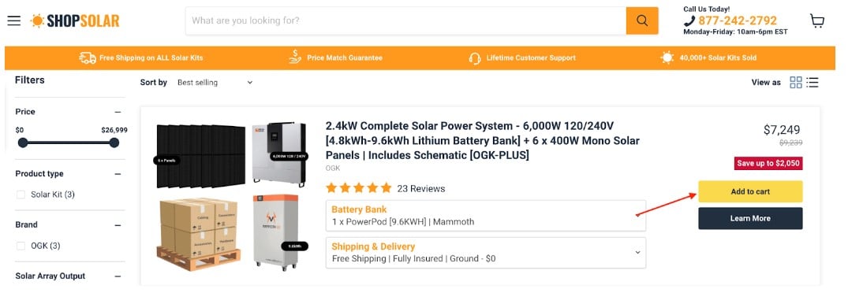Open the shopping cart icon

click(x=816, y=21)
